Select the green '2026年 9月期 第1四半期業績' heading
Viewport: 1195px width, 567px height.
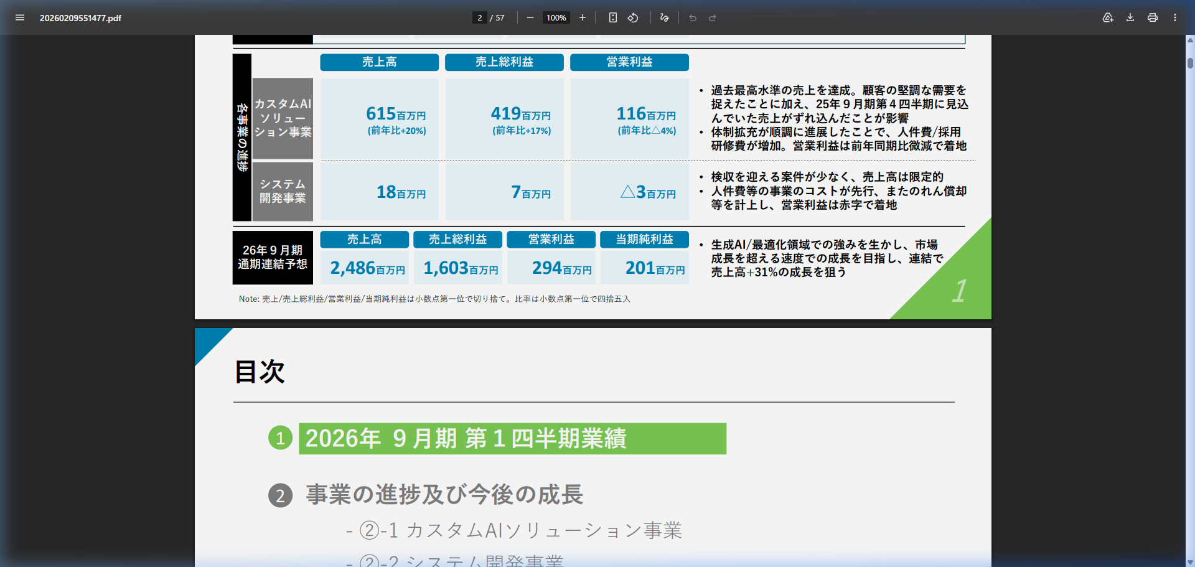512,439
